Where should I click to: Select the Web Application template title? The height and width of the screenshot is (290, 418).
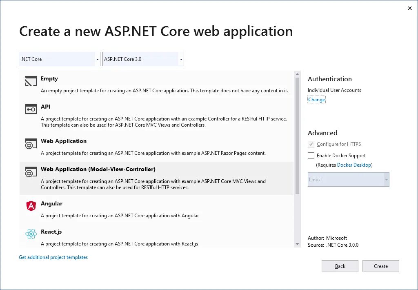pyautogui.click(x=64, y=141)
